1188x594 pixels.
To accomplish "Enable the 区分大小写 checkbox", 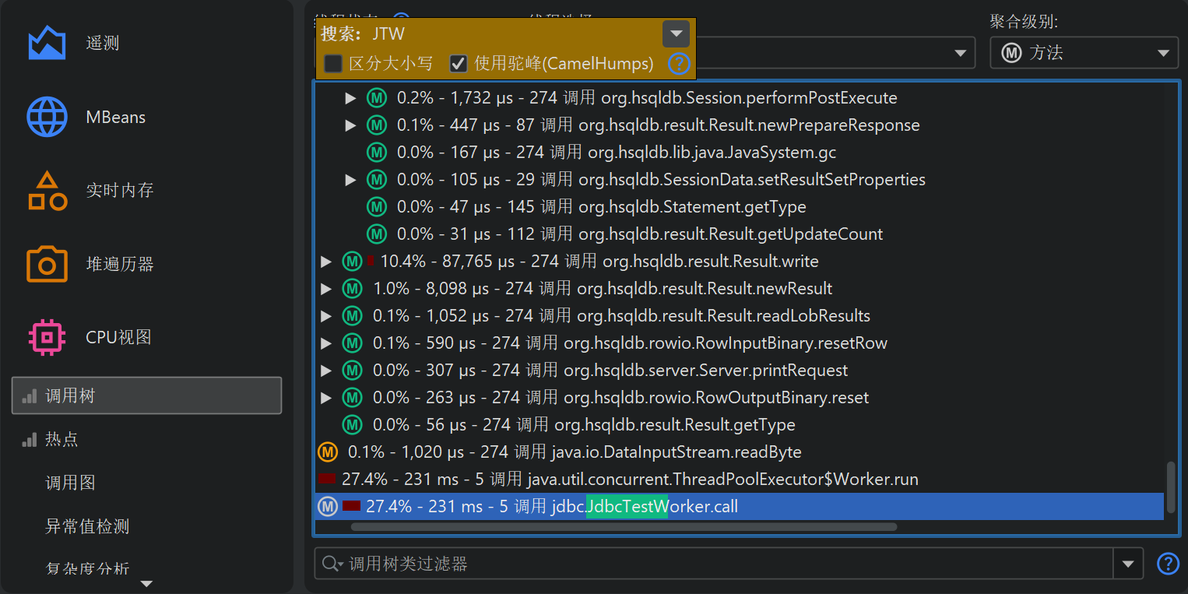I will [x=333, y=64].
